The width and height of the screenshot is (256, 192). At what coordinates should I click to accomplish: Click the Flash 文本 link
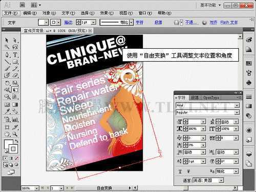pos(229,23)
